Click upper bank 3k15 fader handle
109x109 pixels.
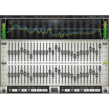point(75,56)
